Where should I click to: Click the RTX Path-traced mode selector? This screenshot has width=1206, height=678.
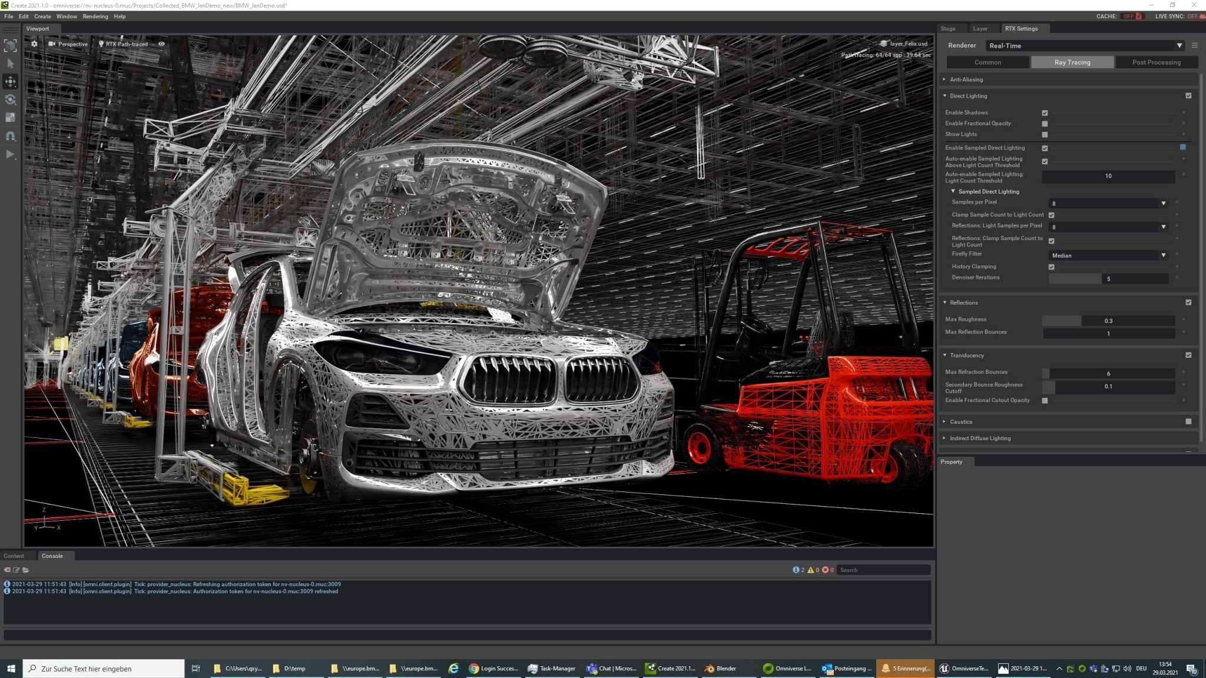pyautogui.click(x=124, y=44)
